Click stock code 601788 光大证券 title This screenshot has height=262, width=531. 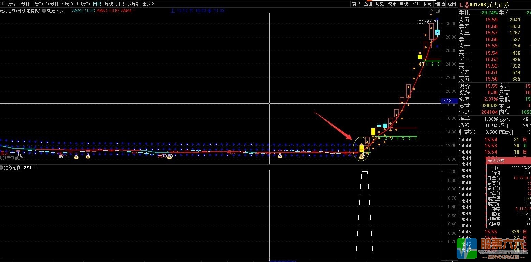(x=489, y=5)
